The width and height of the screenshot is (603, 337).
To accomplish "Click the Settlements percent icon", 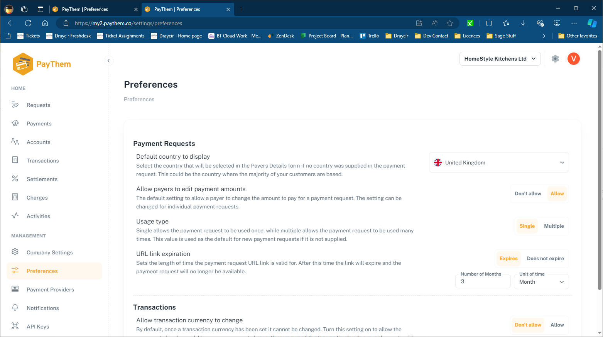I will (x=15, y=179).
